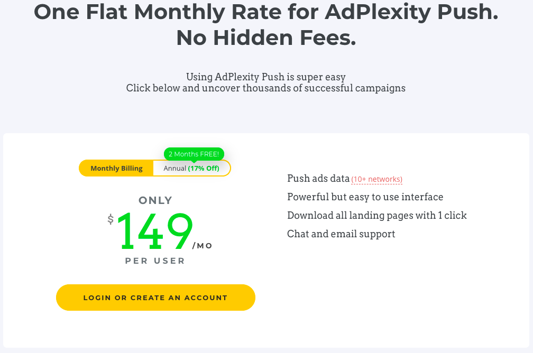The image size is (533, 353).
Task: Click Chat and email support text
Action: click(341, 234)
